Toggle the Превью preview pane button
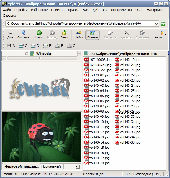170x178 pixels. [93, 35]
